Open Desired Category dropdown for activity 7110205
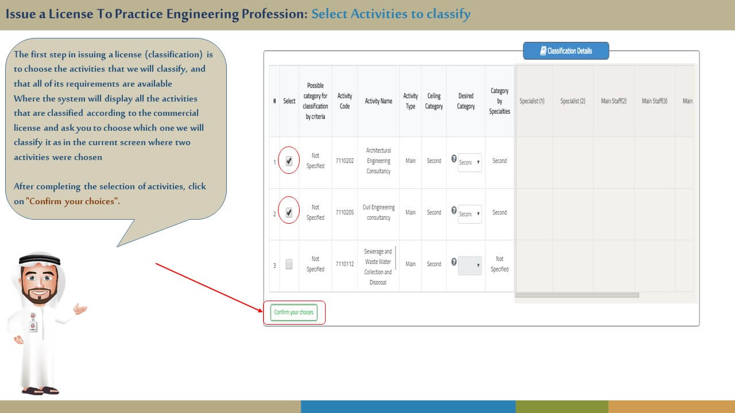735x413 pixels. pyautogui.click(x=470, y=214)
